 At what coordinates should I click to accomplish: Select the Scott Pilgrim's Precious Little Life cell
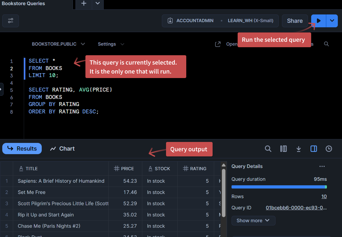click(x=61, y=203)
